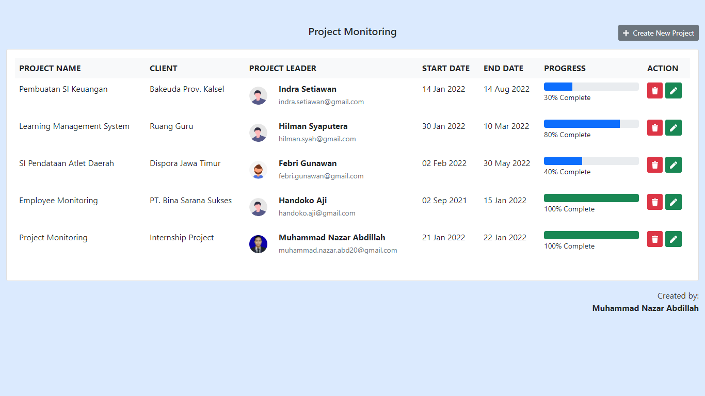Sort by the PROJECT NAME column header
The image size is (705, 396).
click(x=50, y=68)
